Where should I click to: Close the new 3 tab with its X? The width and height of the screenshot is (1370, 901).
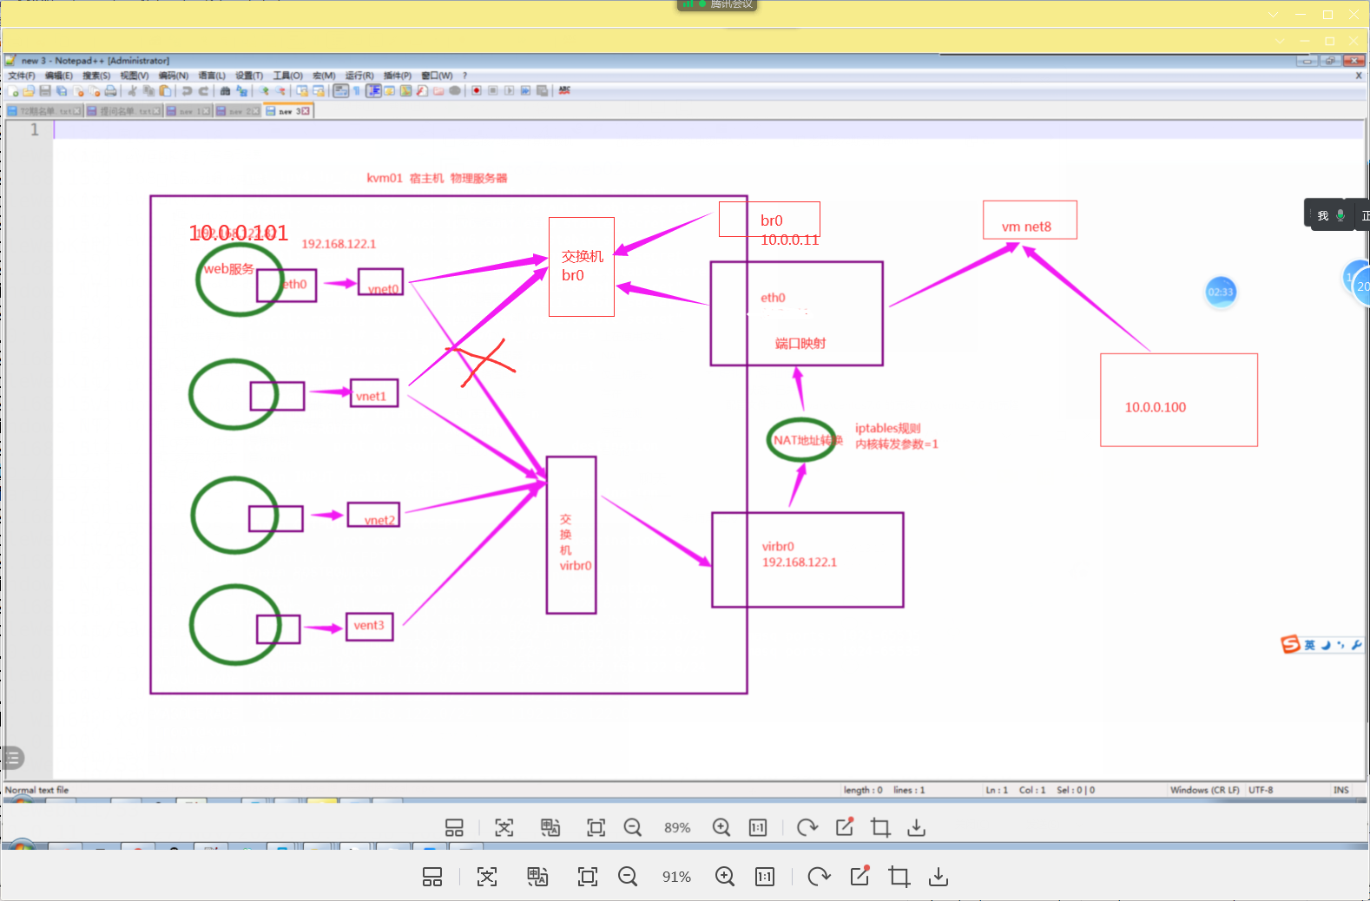click(x=306, y=111)
